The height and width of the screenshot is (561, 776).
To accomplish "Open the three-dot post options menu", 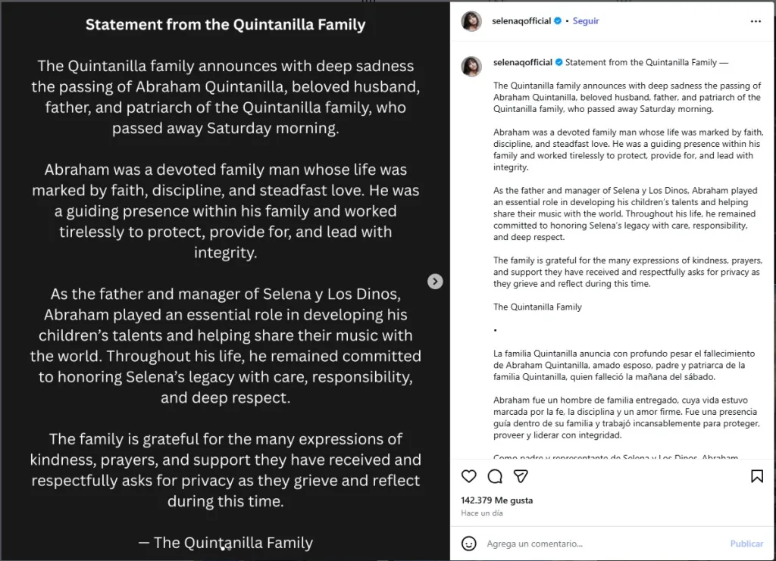I will (x=756, y=21).
